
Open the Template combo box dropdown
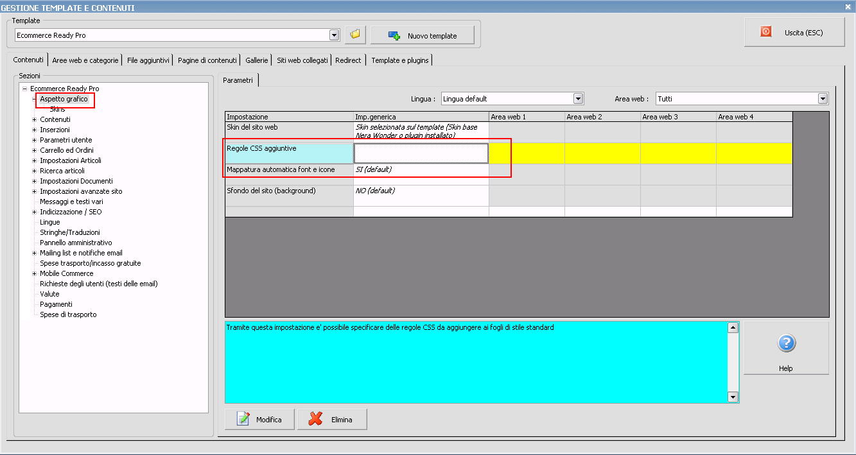tap(334, 35)
